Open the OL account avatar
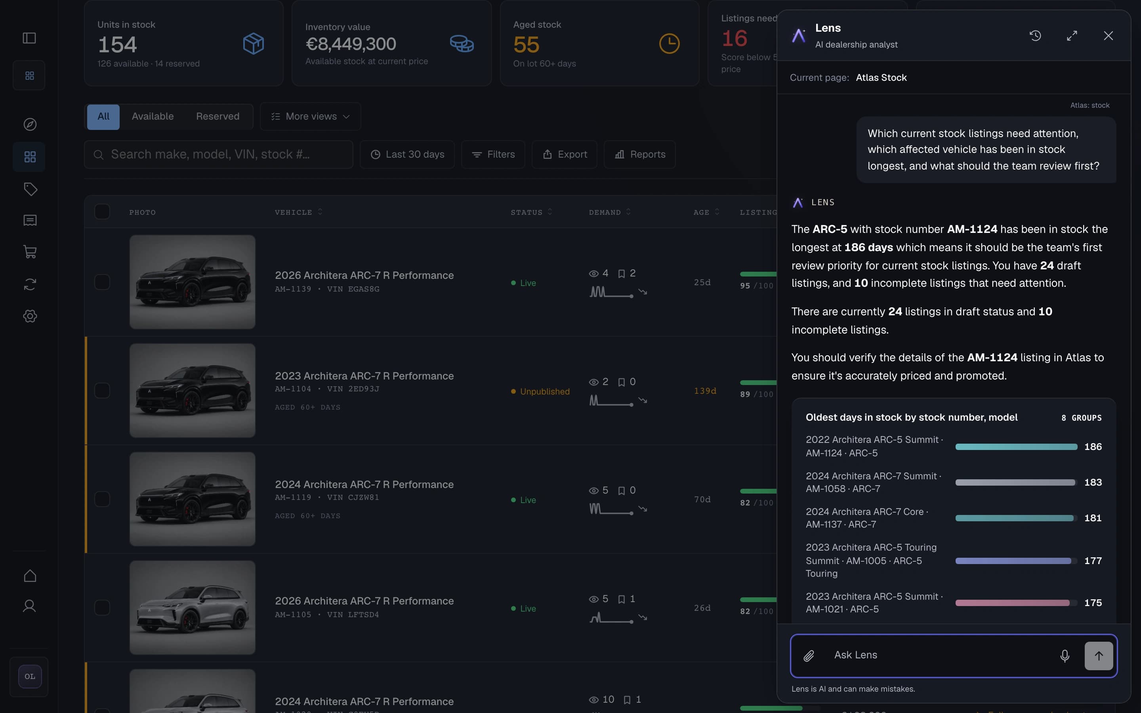This screenshot has height=713, width=1141. [x=30, y=677]
